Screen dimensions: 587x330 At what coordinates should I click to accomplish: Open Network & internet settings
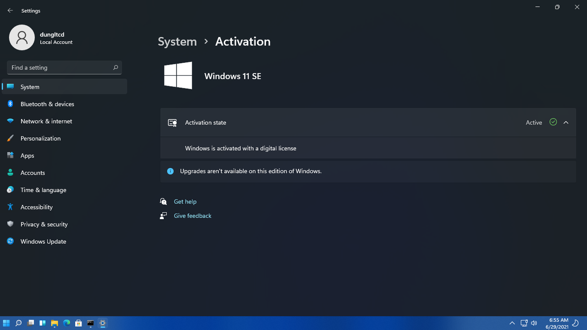65,121
